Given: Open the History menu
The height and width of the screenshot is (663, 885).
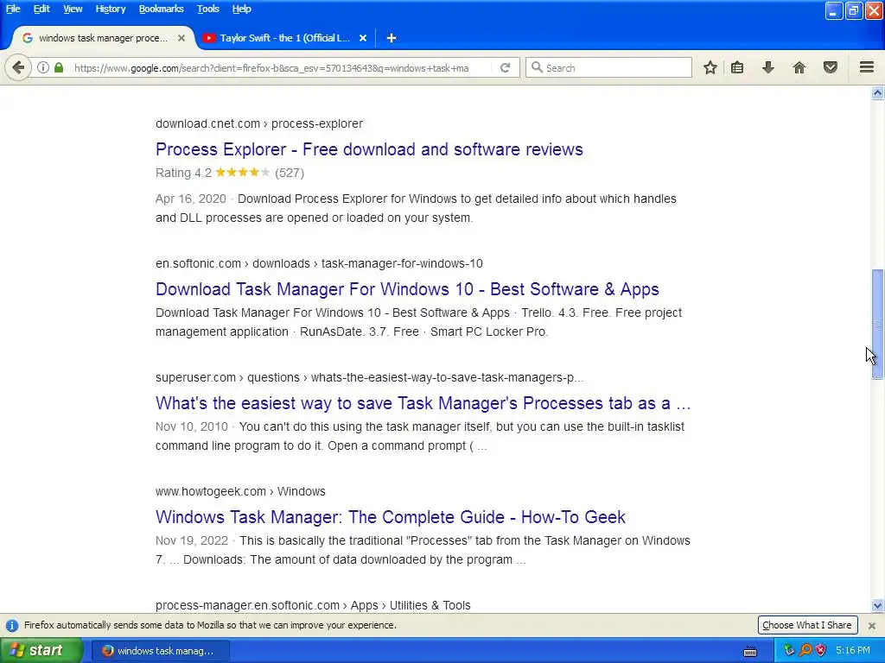Looking at the screenshot, I should pos(110,9).
